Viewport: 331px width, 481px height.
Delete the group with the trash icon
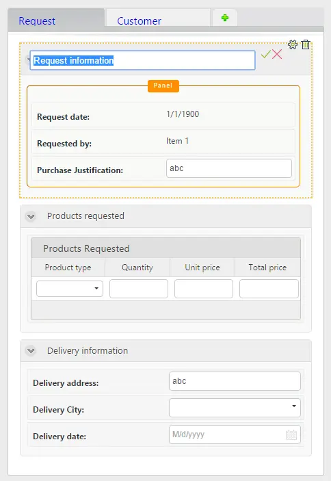click(306, 44)
